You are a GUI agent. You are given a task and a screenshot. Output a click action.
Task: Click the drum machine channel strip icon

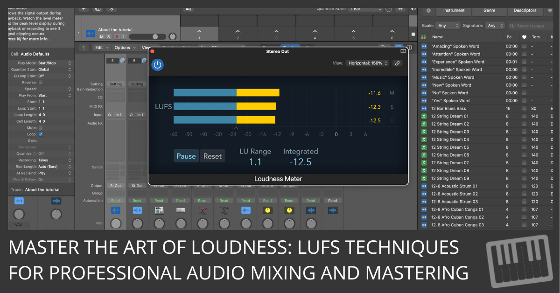tap(159, 210)
